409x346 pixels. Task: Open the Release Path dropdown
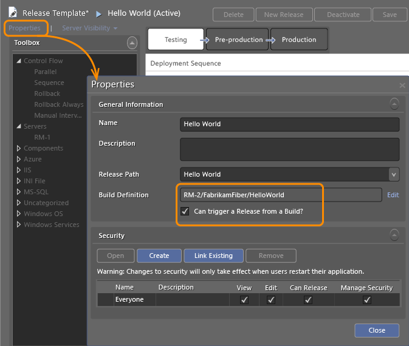click(x=393, y=174)
